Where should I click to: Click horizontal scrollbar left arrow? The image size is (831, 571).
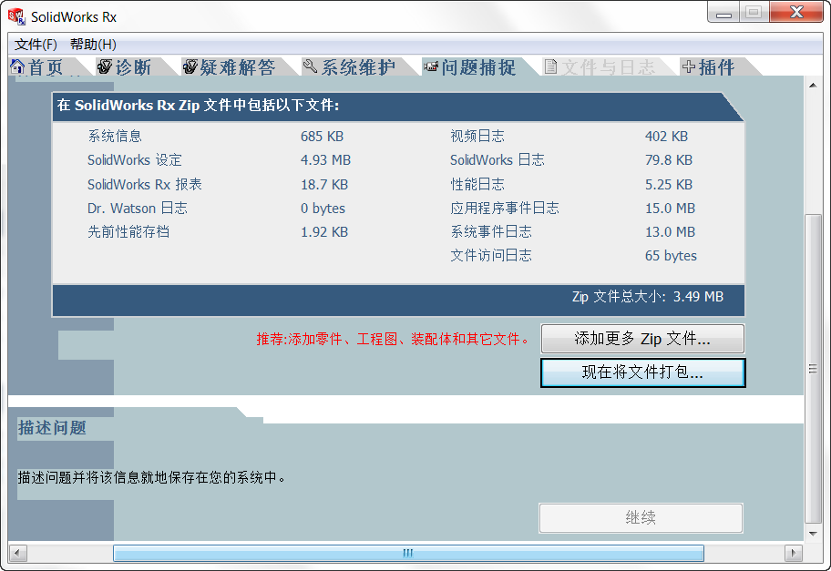coord(17,554)
